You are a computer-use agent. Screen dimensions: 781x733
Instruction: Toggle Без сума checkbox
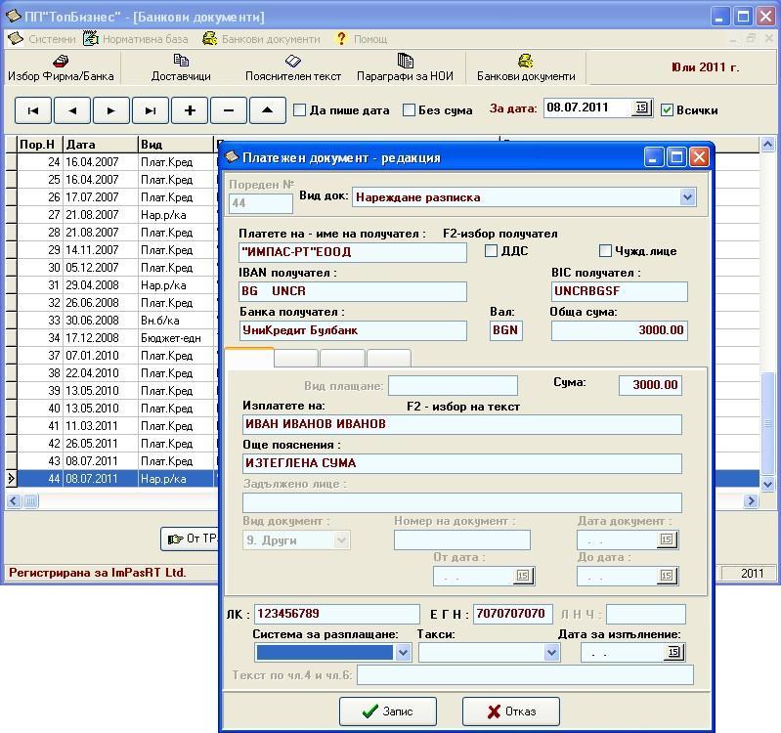pyautogui.click(x=409, y=110)
